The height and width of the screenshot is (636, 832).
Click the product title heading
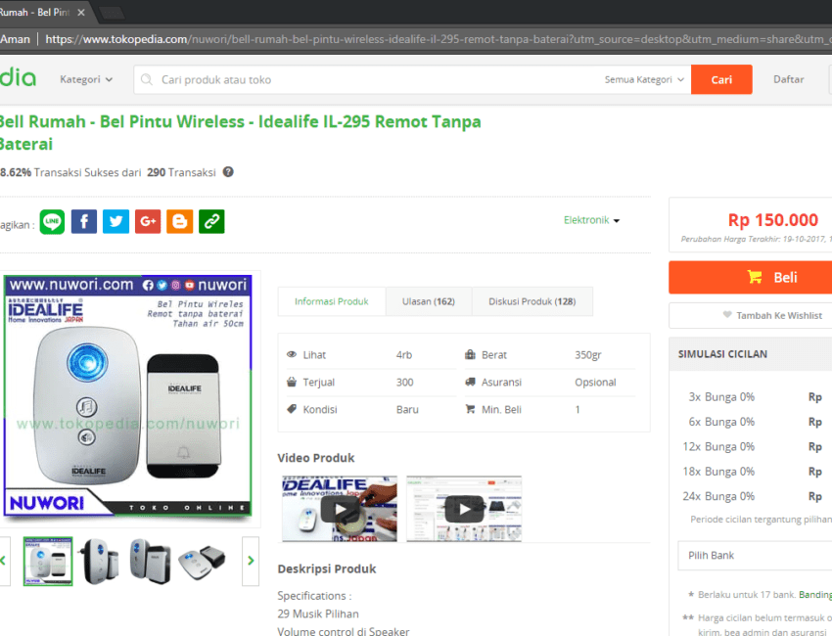click(x=241, y=133)
